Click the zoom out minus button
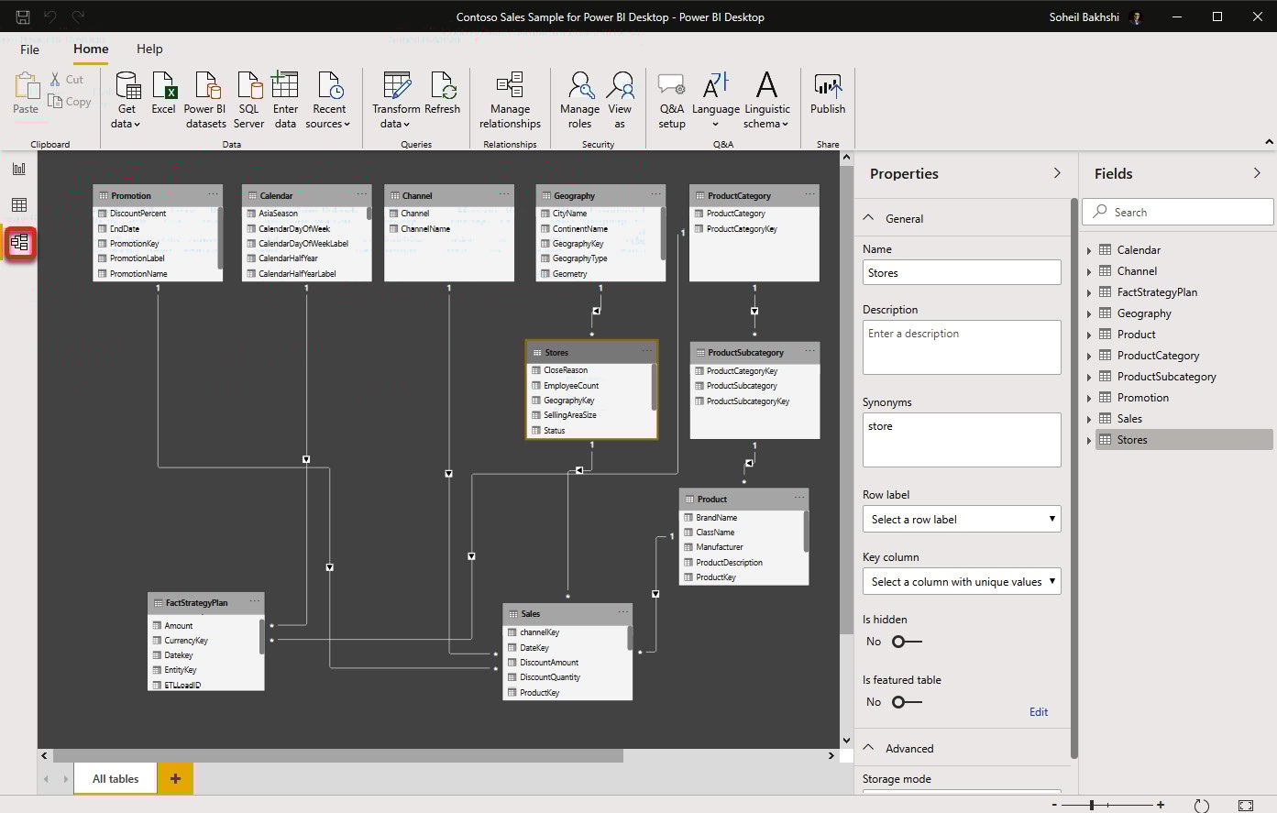 1054,805
